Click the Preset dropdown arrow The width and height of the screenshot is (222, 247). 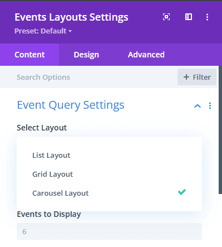tap(70, 31)
